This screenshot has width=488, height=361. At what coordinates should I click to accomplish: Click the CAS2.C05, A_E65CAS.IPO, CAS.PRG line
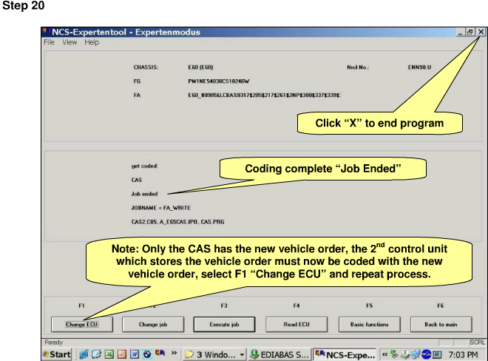(177, 222)
